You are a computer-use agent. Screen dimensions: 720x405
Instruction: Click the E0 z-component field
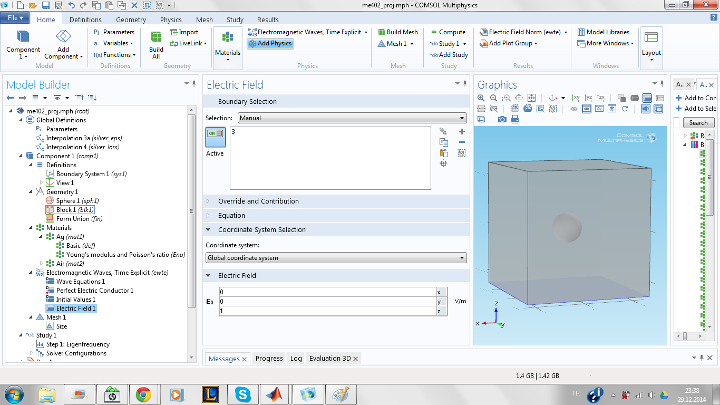coord(328,311)
